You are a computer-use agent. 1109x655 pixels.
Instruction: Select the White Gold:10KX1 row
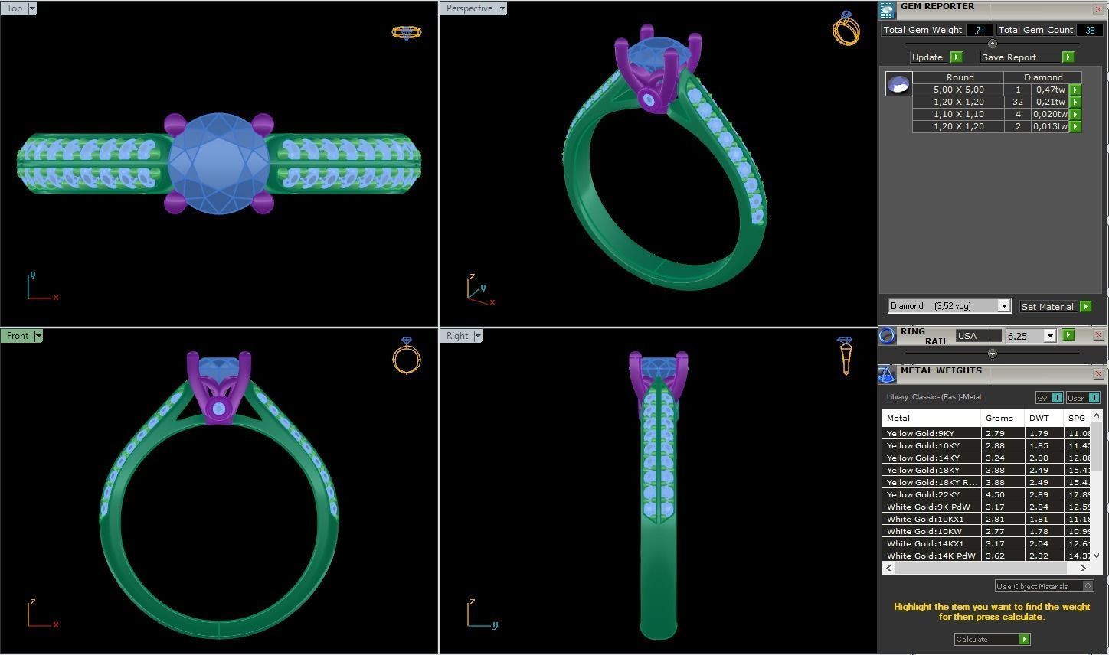[986, 519]
